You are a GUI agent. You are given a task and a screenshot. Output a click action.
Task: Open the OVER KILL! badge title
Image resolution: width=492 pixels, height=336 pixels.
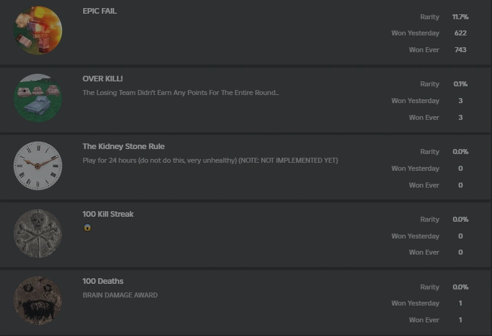tap(102, 79)
